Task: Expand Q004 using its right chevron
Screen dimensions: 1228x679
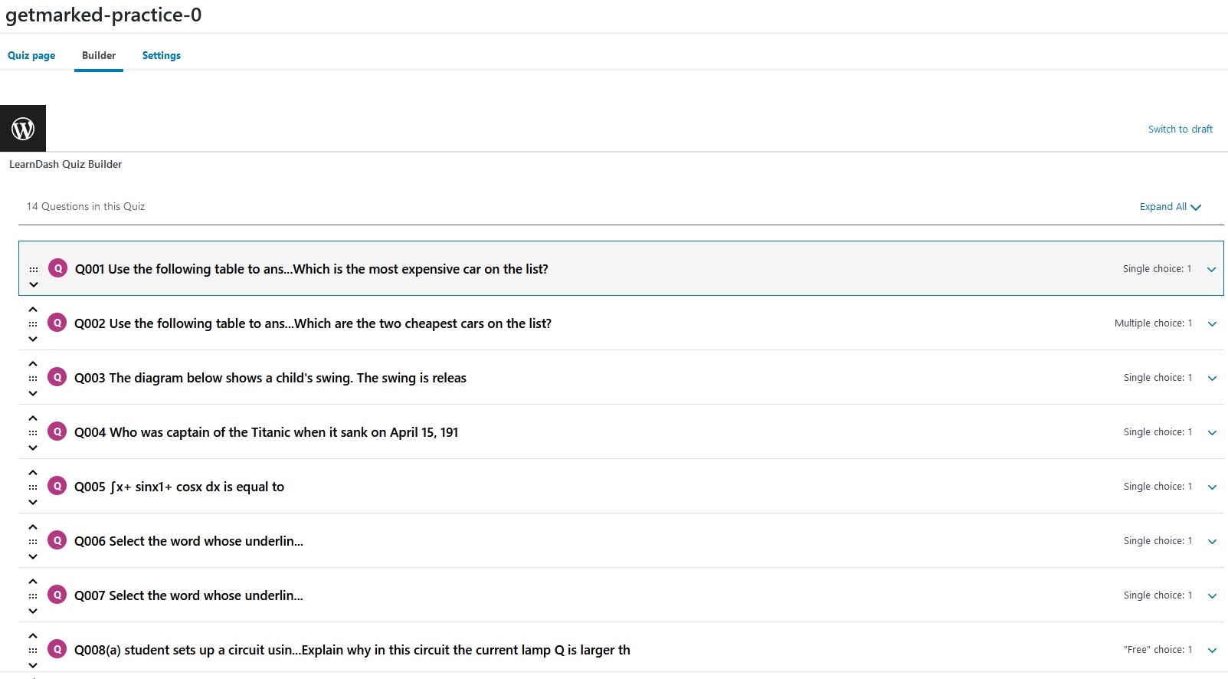Action: pyautogui.click(x=1212, y=433)
